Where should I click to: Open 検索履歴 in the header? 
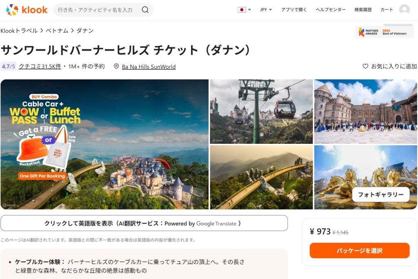[363, 10]
